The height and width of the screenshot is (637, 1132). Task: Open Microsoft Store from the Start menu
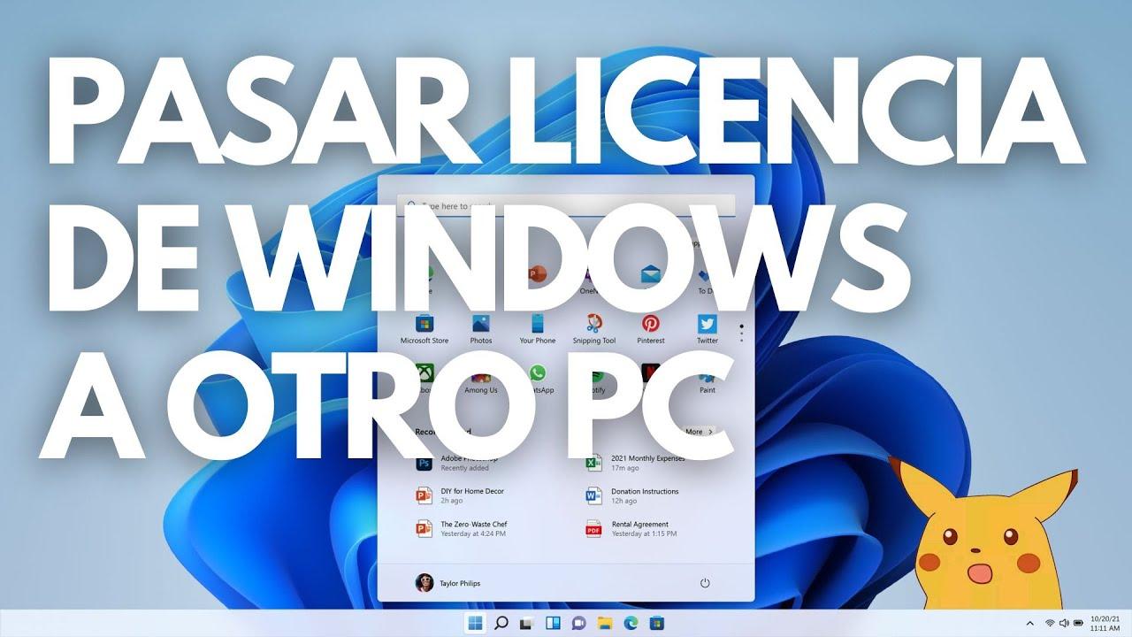point(424,326)
